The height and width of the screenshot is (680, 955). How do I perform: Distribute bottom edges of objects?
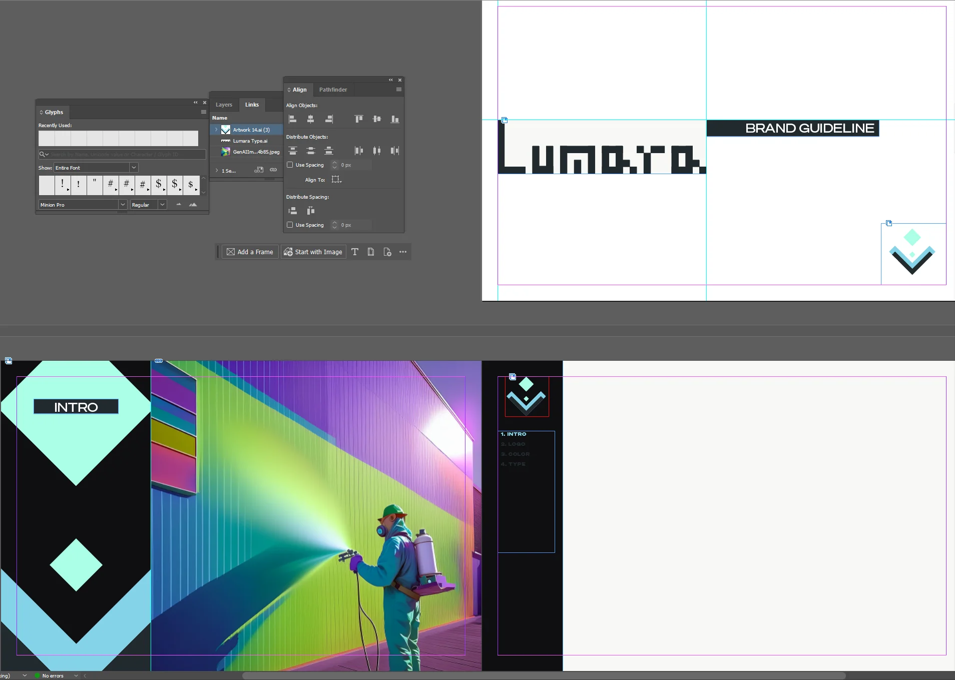[x=329, y=151]
